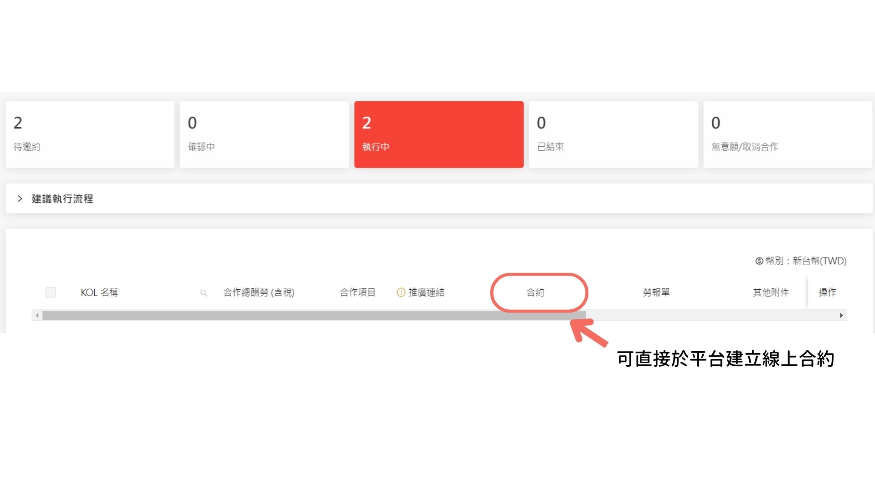Open the 待邀約 status card

pyautogui.click(x=90, y=134)
